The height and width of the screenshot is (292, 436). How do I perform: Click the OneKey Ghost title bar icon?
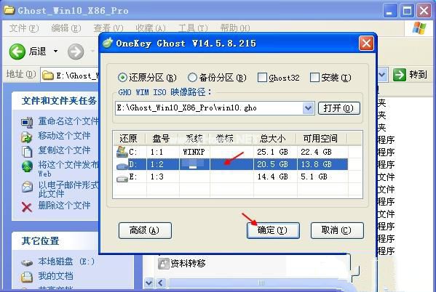coord(108,43)
